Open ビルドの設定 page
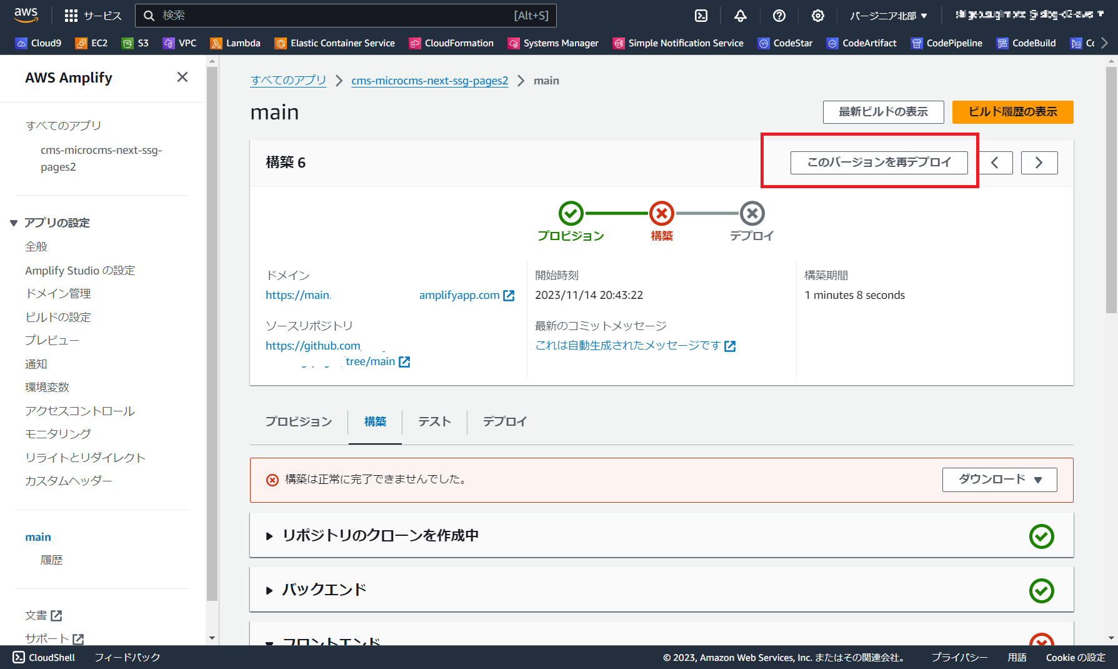1118x669 pixels. pos(58,317)
